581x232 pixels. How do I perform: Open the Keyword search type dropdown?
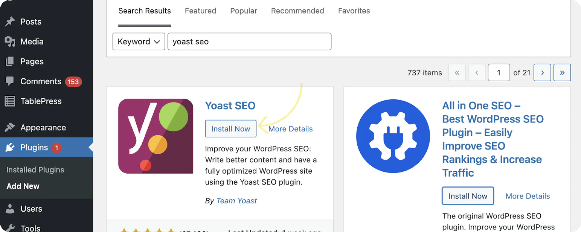pos(139,42)
